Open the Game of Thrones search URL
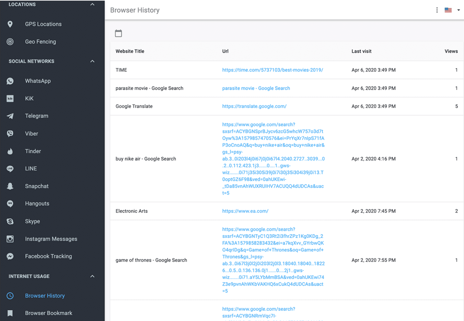 coord(273,260)
